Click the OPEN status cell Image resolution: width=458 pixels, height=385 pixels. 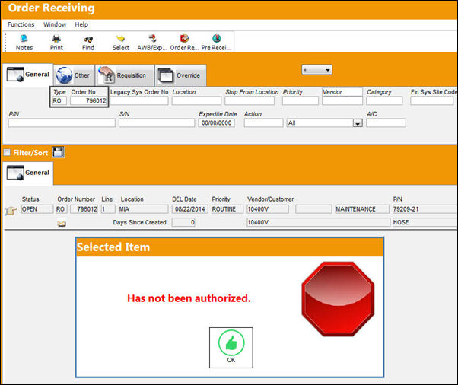point(37,209)
